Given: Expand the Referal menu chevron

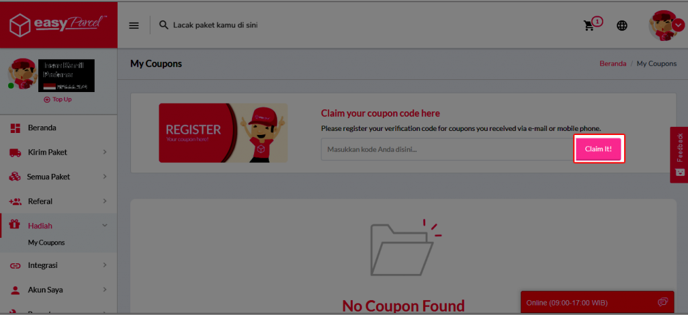Looking at the screenshot, I should (x=105, y=201).
